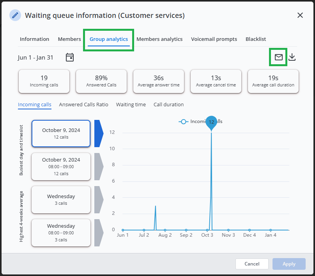
Task: Show the Answered Calls Ratio chart
Action: [x=83, y=104]
